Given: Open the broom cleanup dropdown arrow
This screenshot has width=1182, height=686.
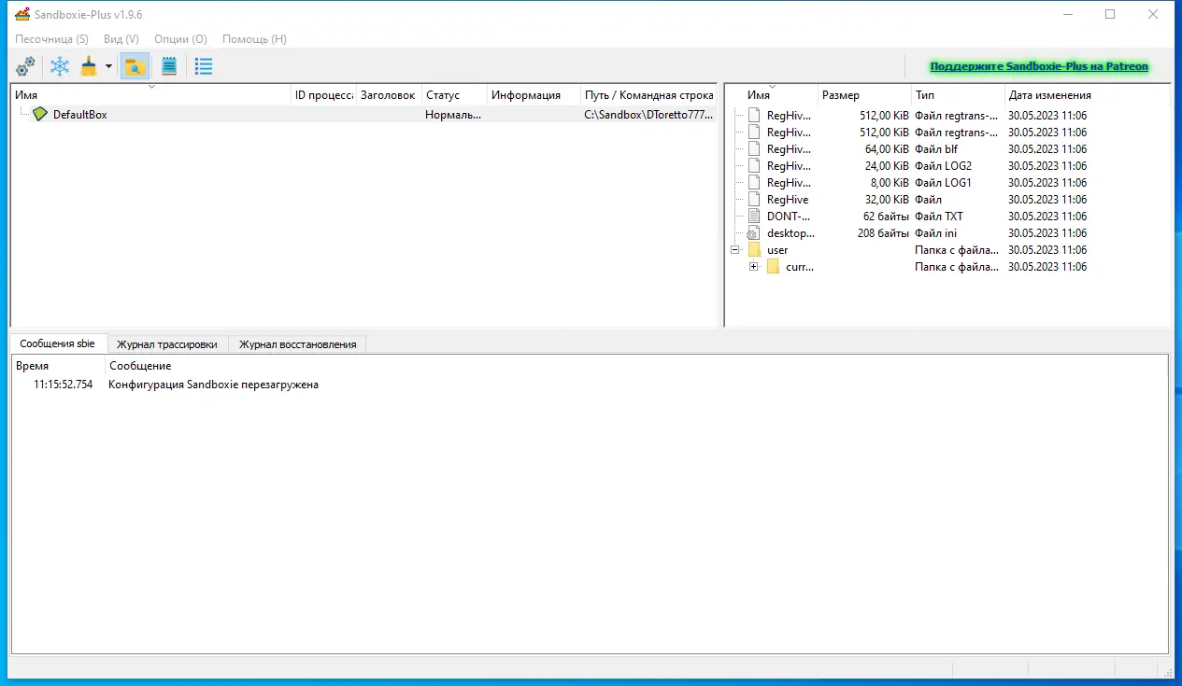Looking at the screenshot, I should (x=108, y=66).
